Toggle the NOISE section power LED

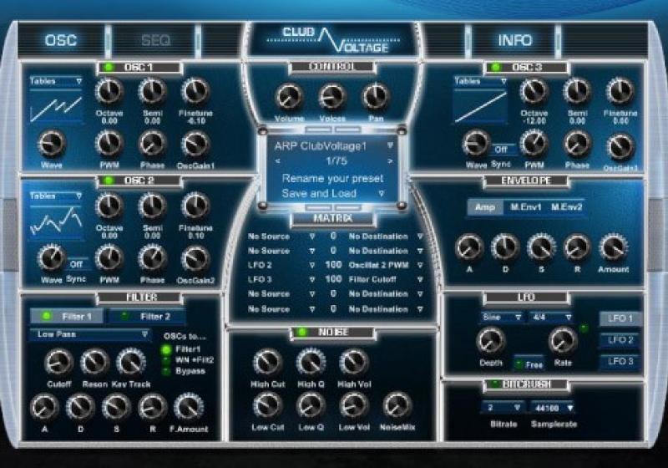point(302,332)
